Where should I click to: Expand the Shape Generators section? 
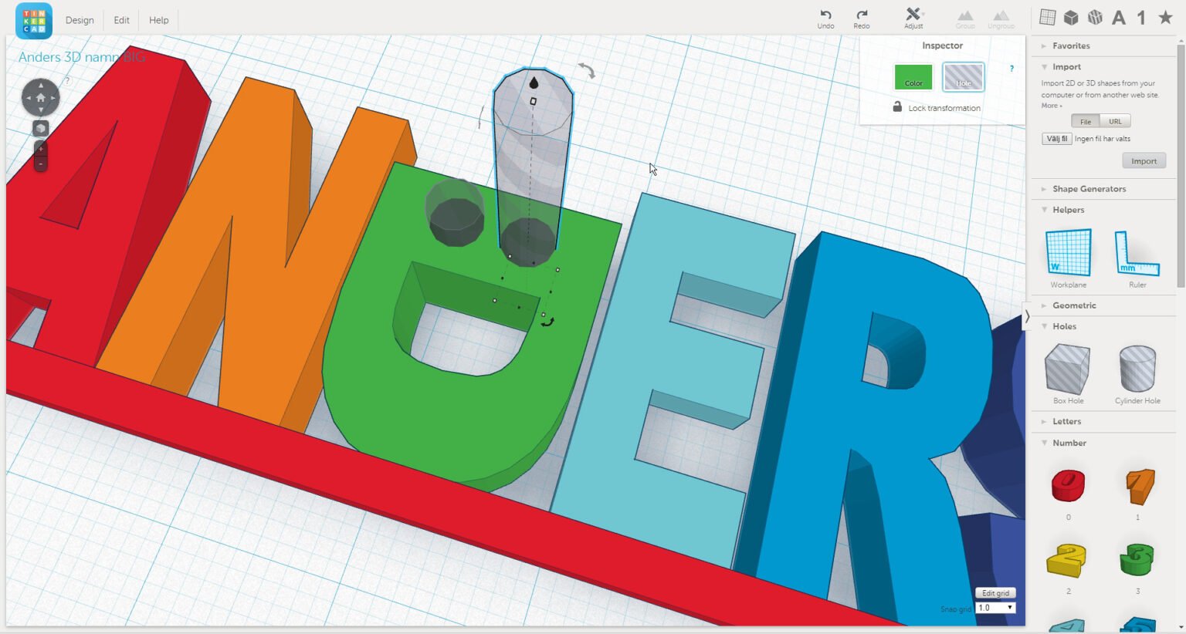pos(1089,189)
